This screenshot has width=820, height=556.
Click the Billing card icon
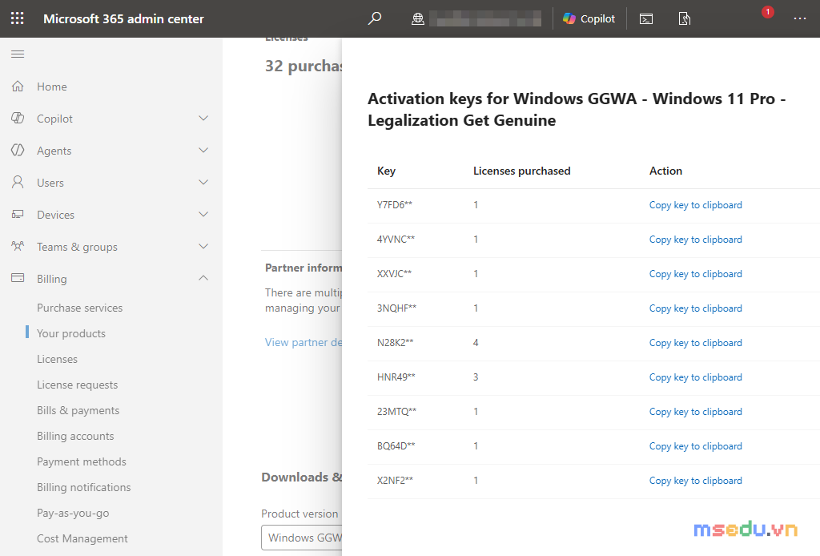pos(18,278)
